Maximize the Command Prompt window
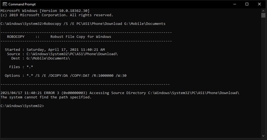This screenshot has height=140, width=267. coord(247,4)
